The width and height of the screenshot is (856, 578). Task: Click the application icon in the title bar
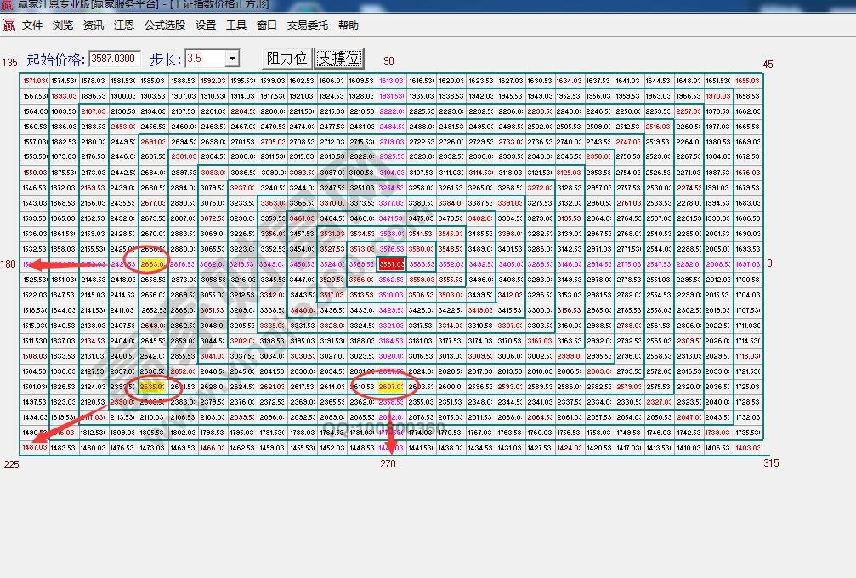coord(8,5)
